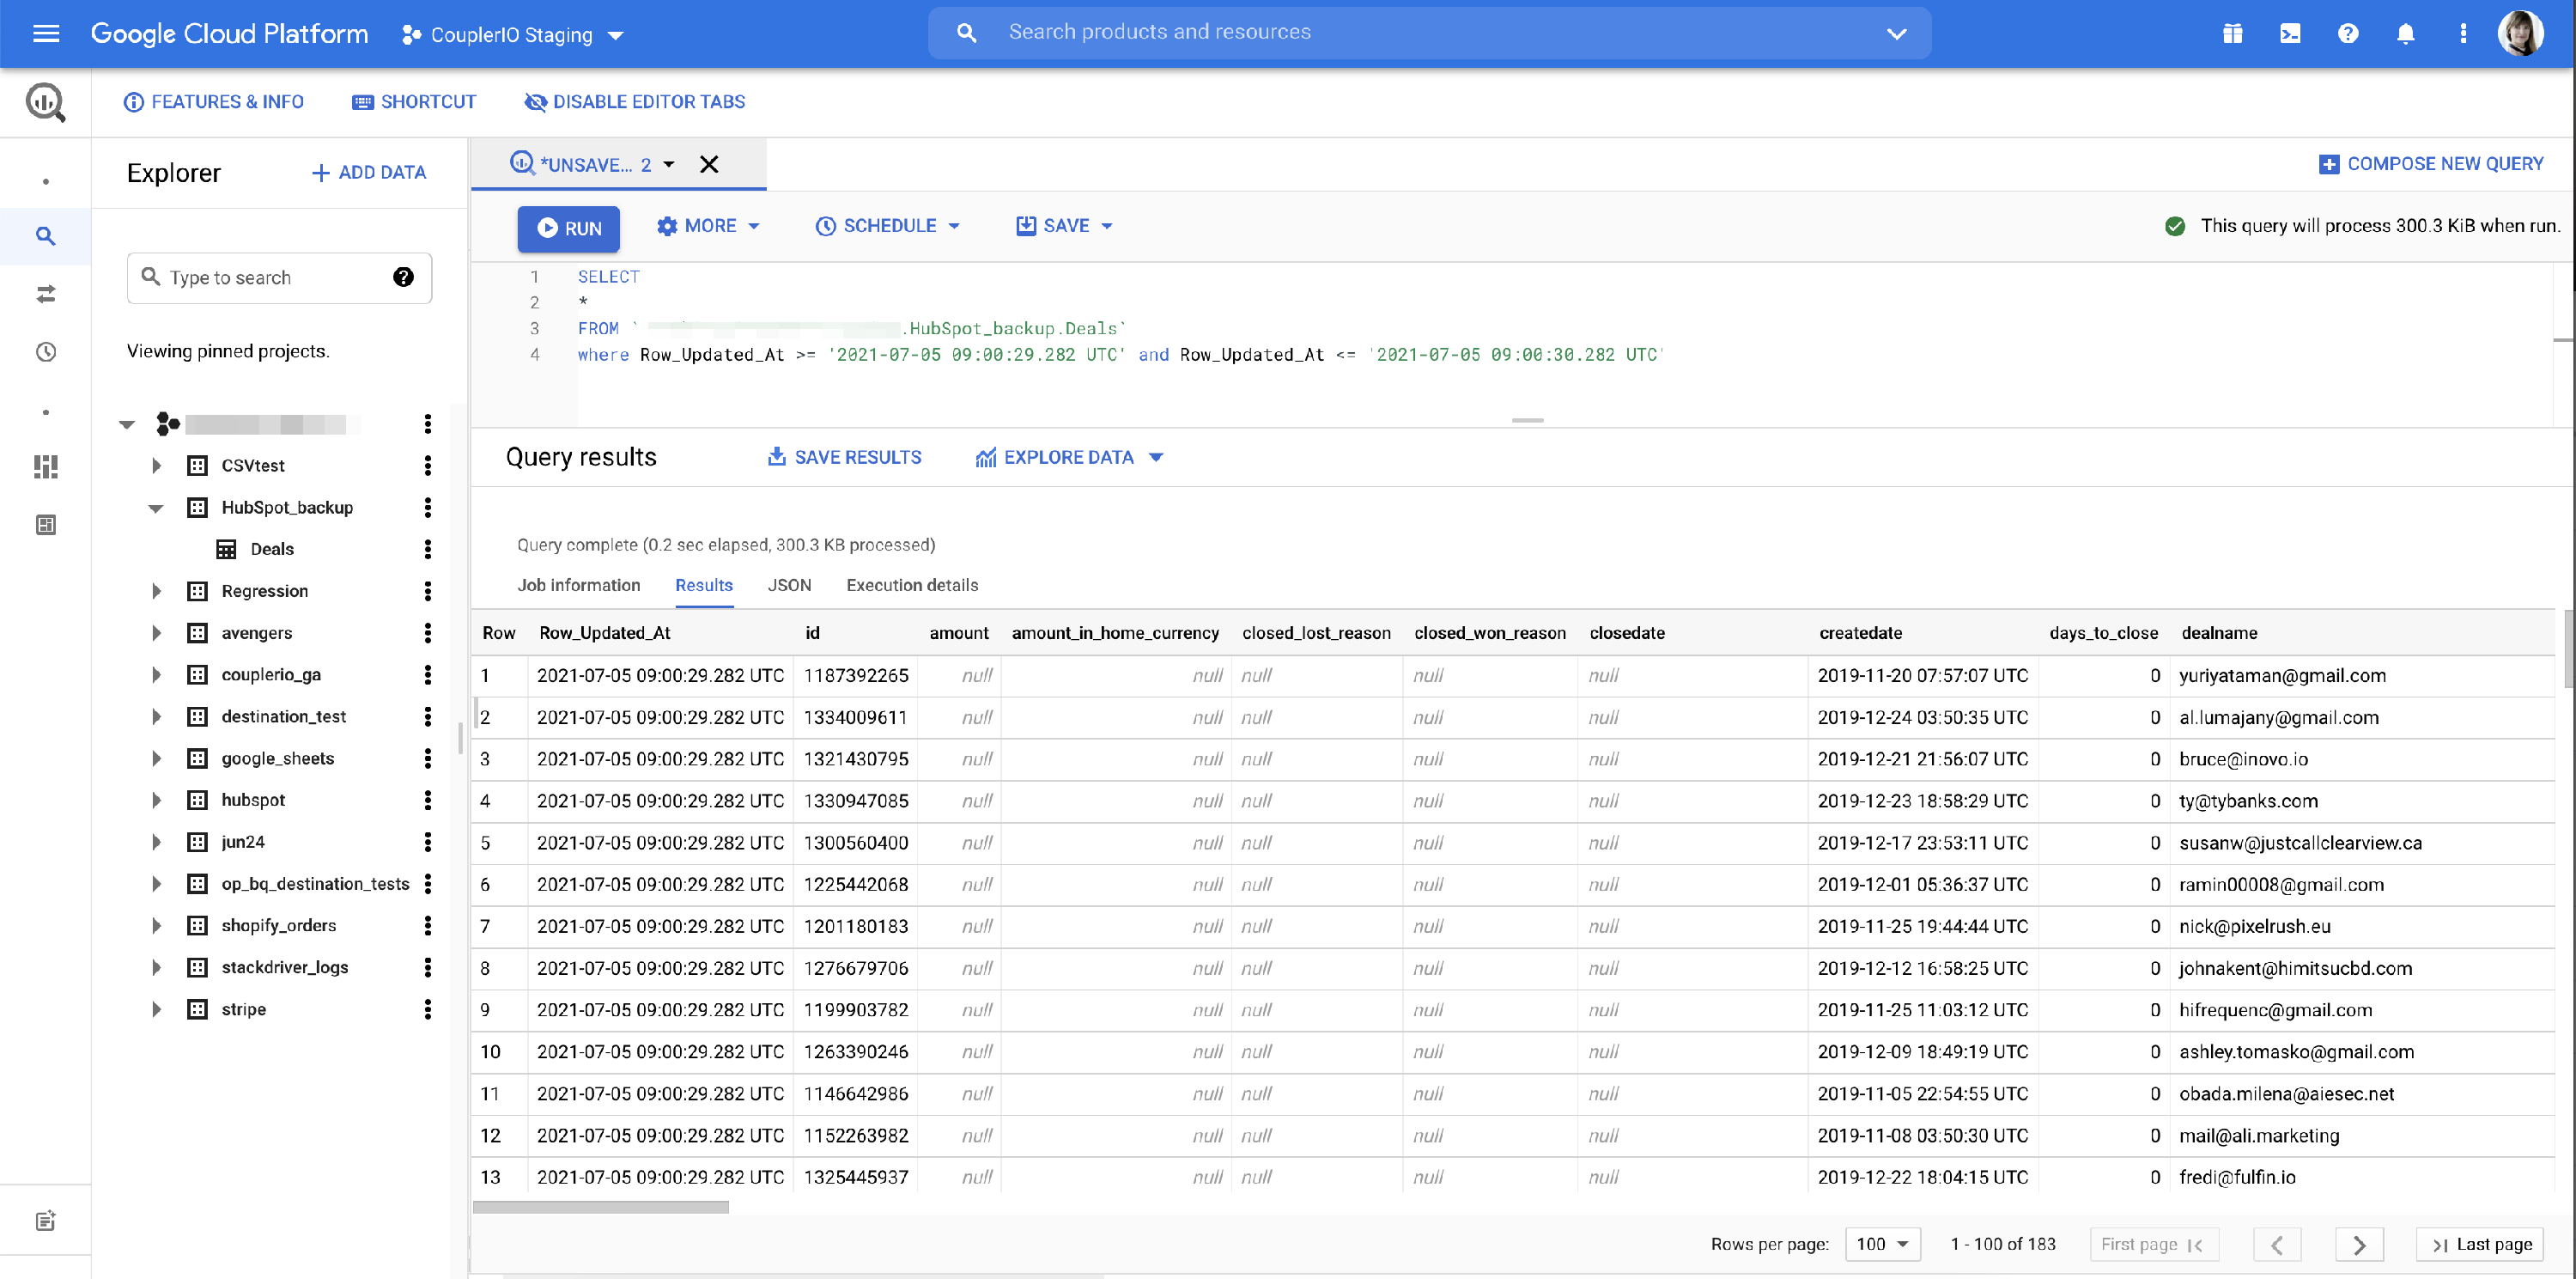This screenshot has width=2576, height=1279.
Task: Jump to the Last page of results
Action: click(x=2481, y=1245)
